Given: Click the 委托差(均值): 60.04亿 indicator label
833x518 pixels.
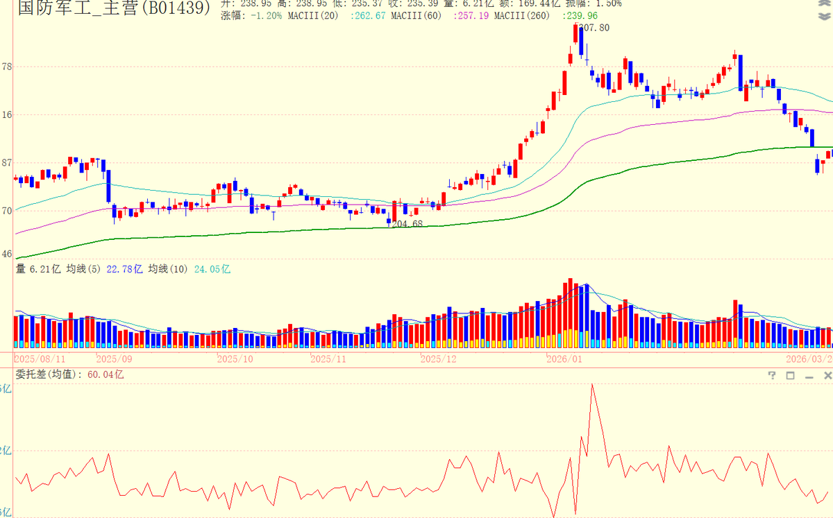Looking at the screenshot, I should tap(69, 374).
